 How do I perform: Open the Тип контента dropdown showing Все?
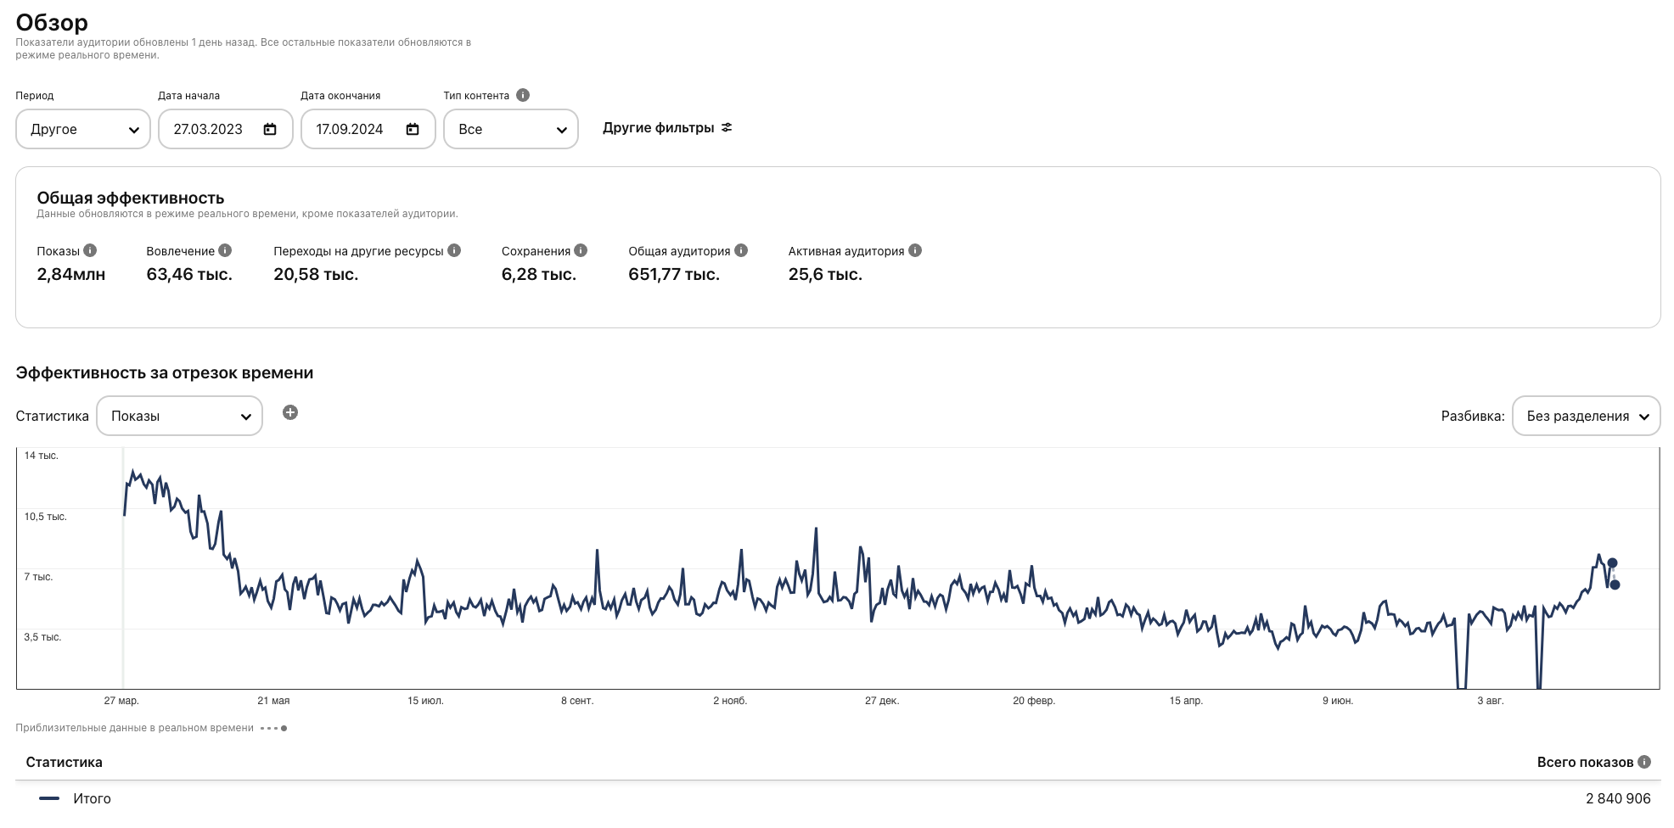pos(511,129)
